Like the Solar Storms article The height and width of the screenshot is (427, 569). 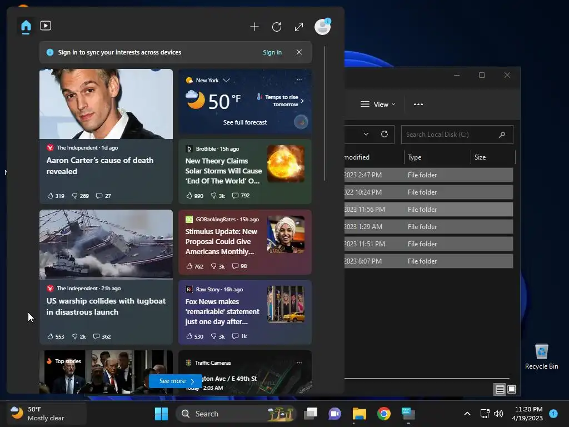(x=194, y=196)
